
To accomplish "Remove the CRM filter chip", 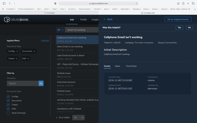I will tap(28, 59).
